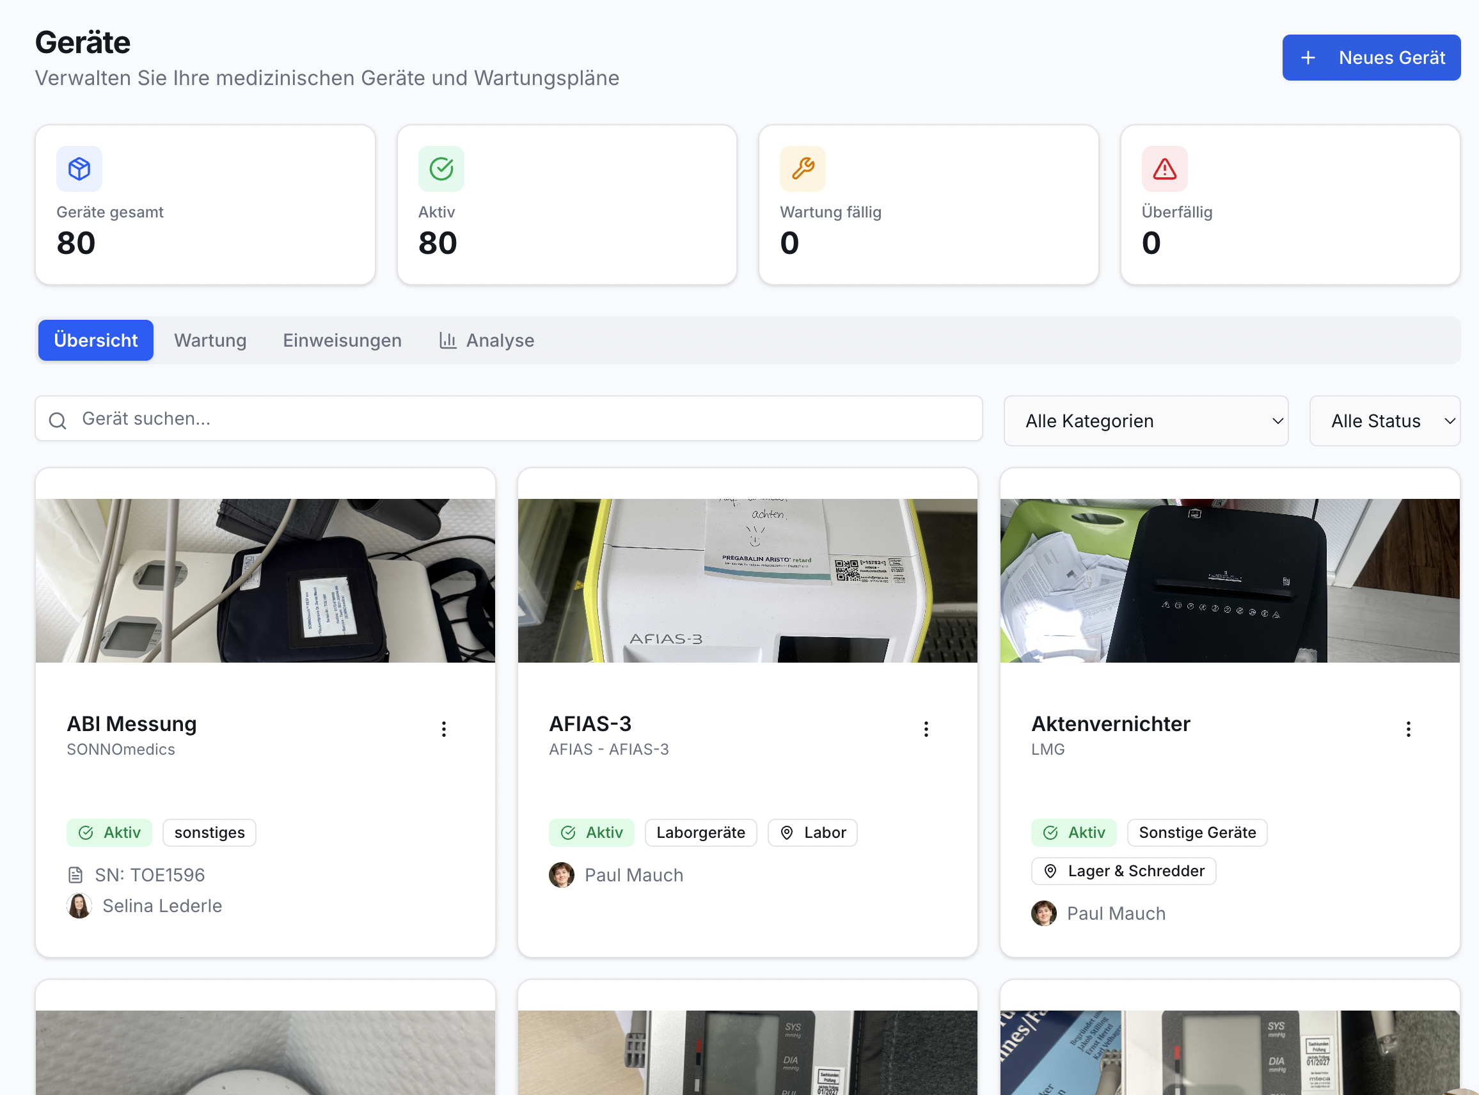
Task: Open the three-dot menu for ABI Messung
Action: [x=443, y=729]
